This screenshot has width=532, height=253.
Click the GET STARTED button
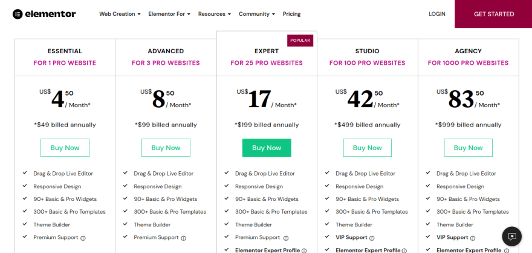[493, 14]
